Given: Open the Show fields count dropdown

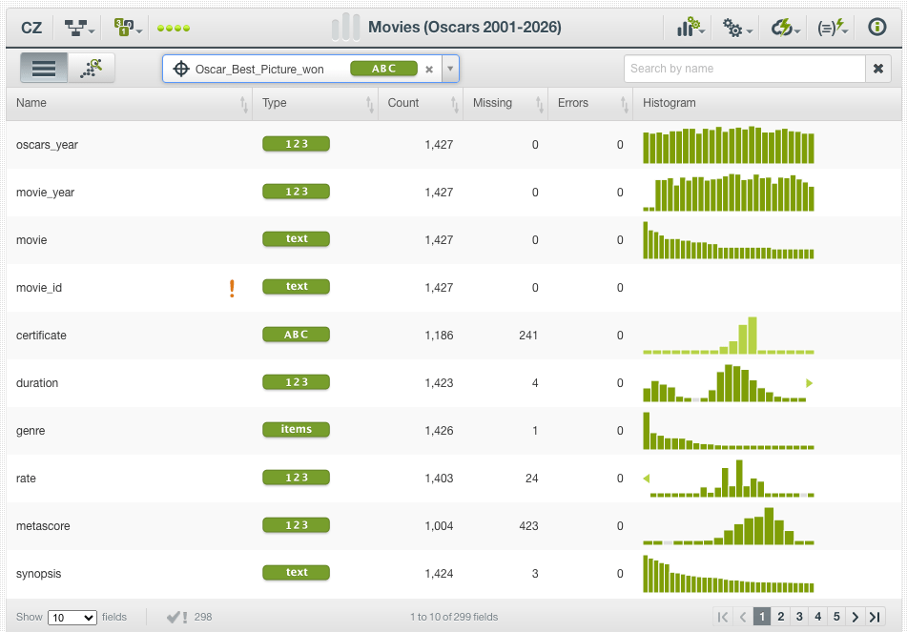Looking at the screenshot, I should [x=72, y=617].
